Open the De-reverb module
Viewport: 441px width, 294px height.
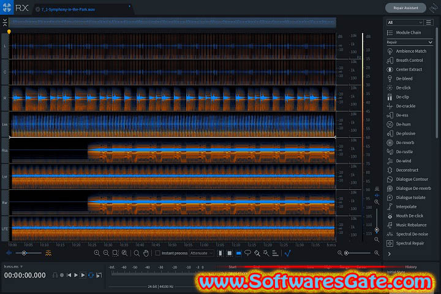pos(401,143)
